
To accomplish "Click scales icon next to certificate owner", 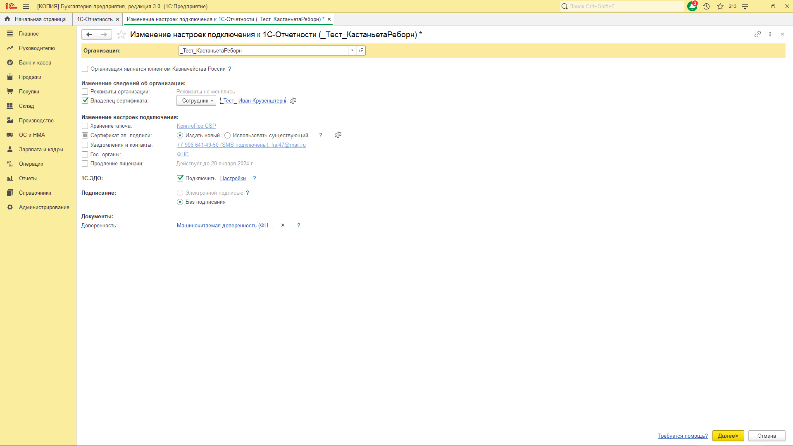I will point(293,101).
